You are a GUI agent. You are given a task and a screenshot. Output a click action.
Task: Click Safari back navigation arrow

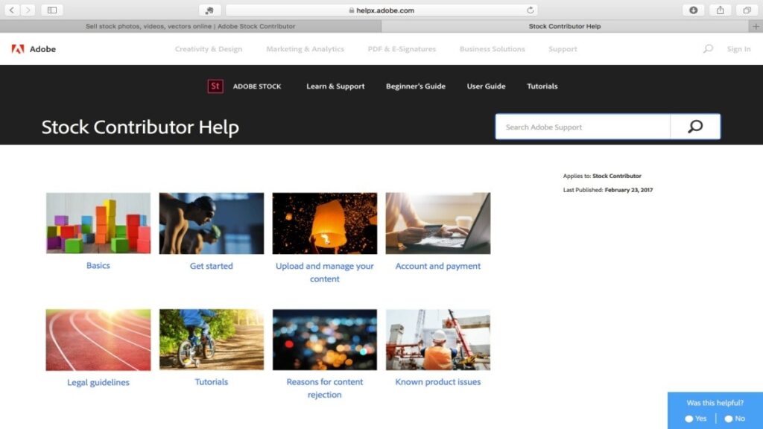[x=12, y=10]
